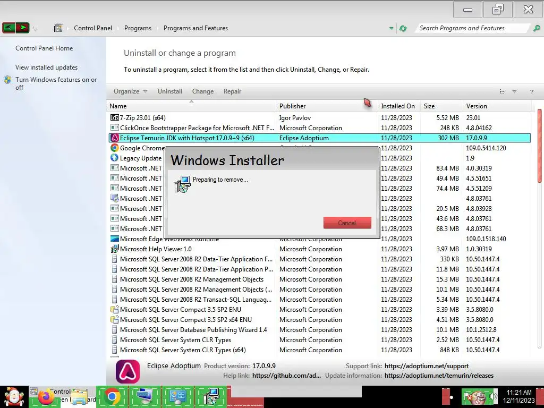Open the address bar history dropdown

click(392, 28)
